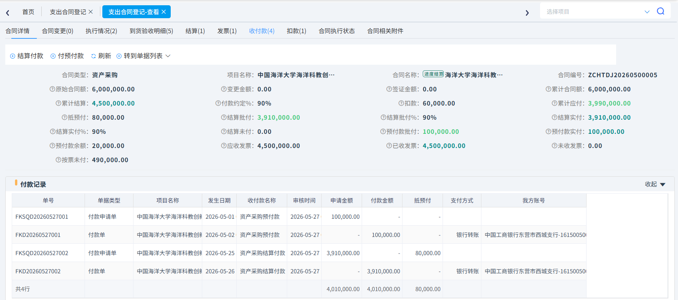Viewport: 678px width, 300px height.
Task: Collapse the 付款记录 panel via 收起
Action: pyautogui.click(x=655, y=184)
